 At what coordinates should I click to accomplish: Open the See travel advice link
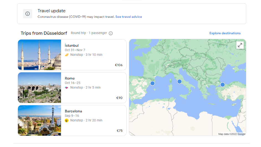[x=129, y=17]
